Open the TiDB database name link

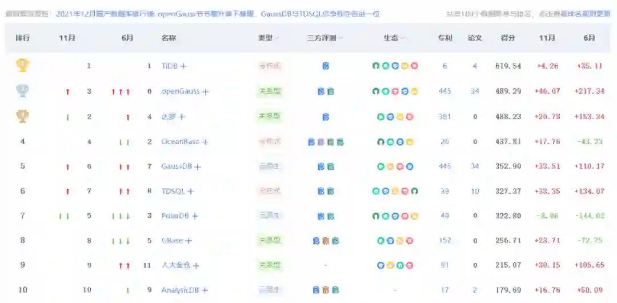(x=170, y=66)
